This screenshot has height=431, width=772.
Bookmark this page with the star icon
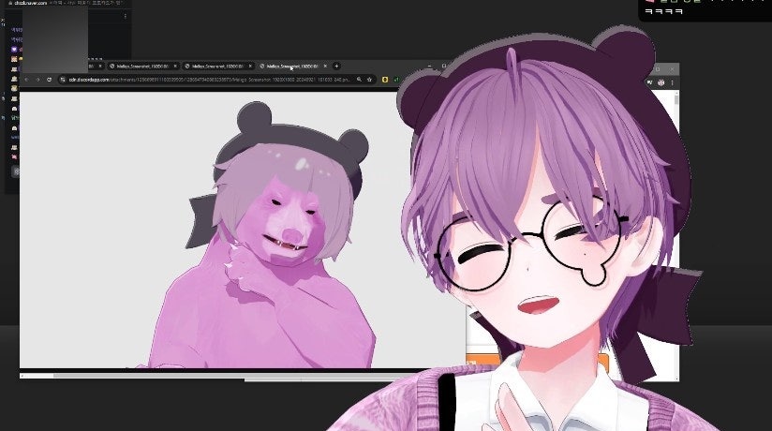369,80
